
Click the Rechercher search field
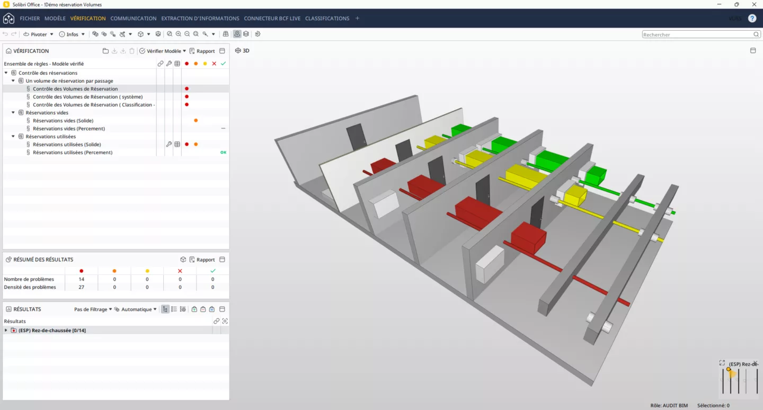coord(701,34)
